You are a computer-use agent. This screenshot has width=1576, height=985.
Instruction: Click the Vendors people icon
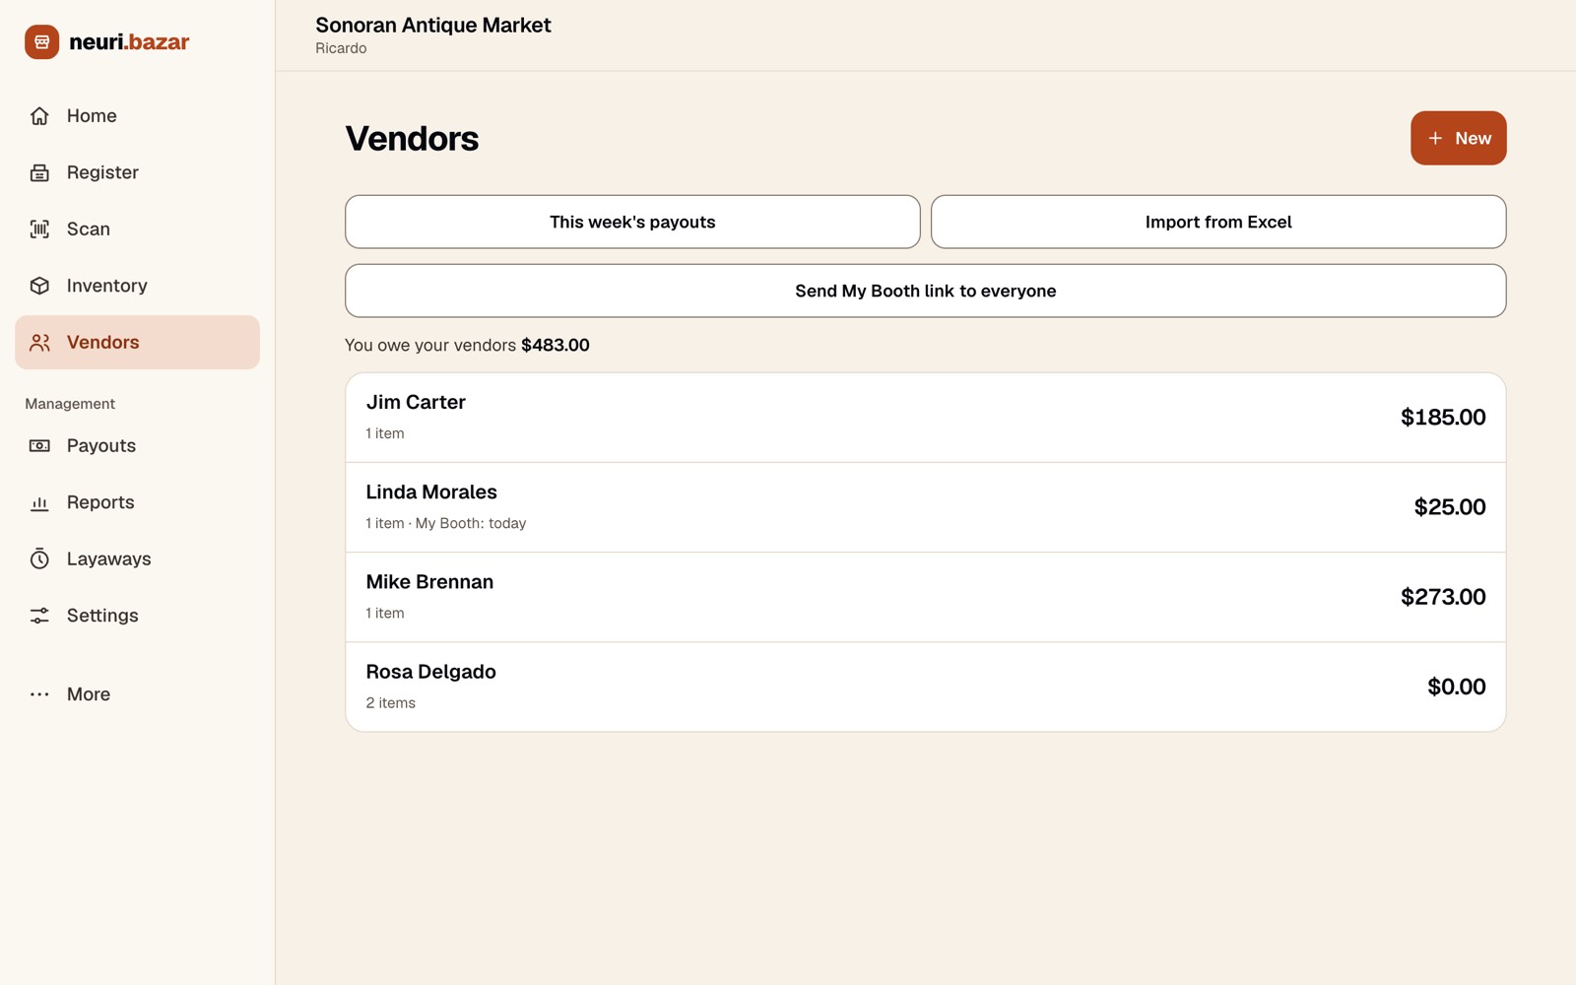[x=39, y=343]
